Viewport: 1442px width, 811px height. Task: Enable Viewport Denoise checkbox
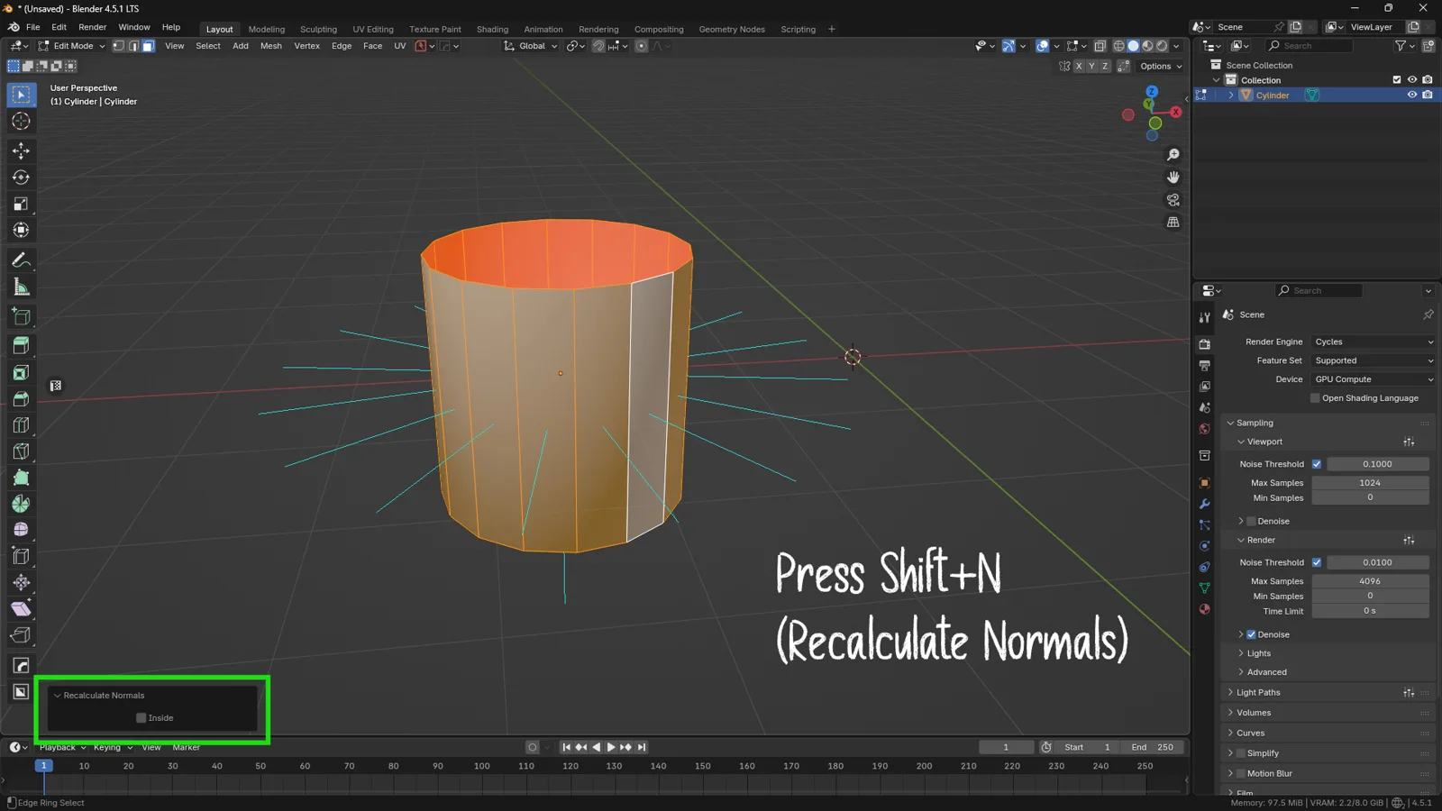[x=1251, y=521]
